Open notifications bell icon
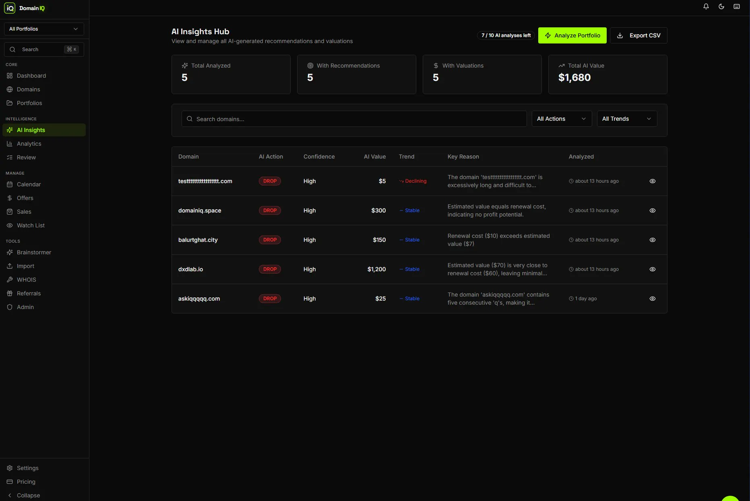Viewport: 750px width, 501px height. click(x=706, y=6)
